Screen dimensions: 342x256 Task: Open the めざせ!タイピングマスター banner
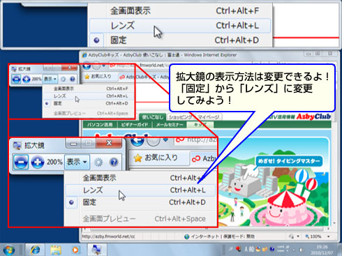[289, 161]
